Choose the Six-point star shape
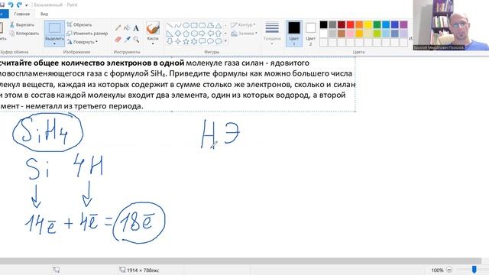The width and height of the screenshot is (489, 275). (194, 41)
